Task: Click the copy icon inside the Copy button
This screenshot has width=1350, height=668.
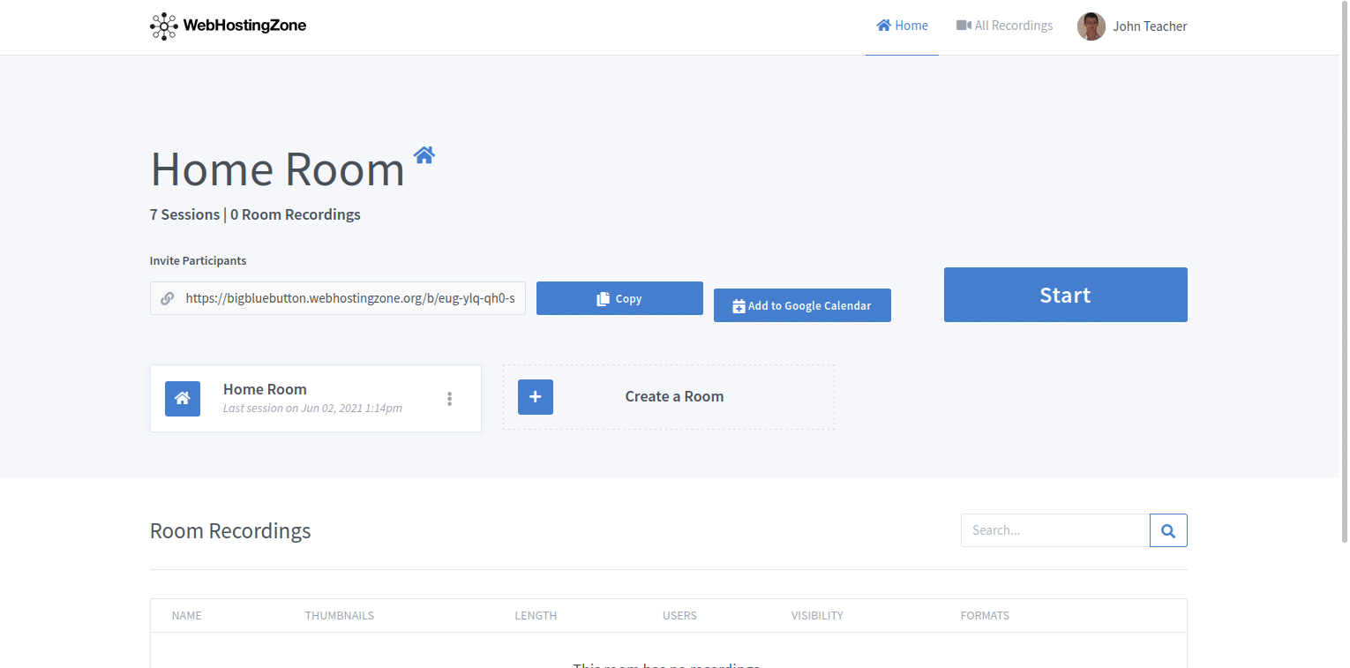Action: 602,297
